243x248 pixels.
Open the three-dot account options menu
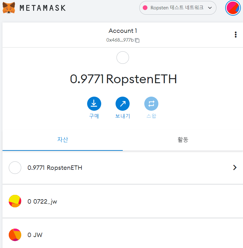[236, 35]
